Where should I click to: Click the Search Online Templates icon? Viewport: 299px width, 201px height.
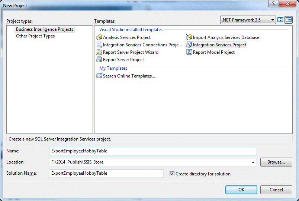click(x=99, y=76)
